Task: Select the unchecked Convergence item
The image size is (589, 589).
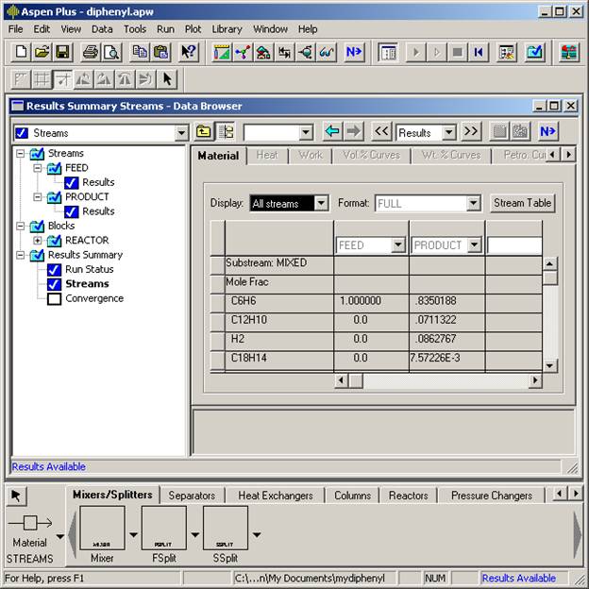Action: click(93, 299)
